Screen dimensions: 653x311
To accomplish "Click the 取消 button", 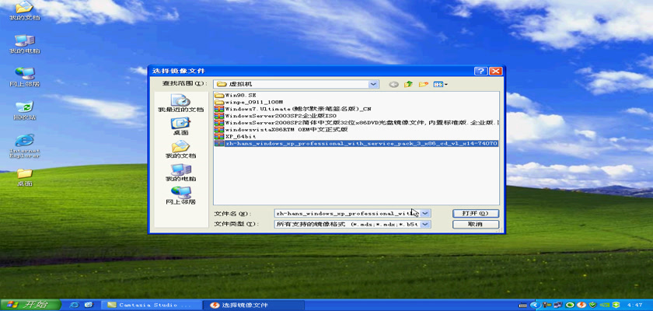I will click(474, 224).
